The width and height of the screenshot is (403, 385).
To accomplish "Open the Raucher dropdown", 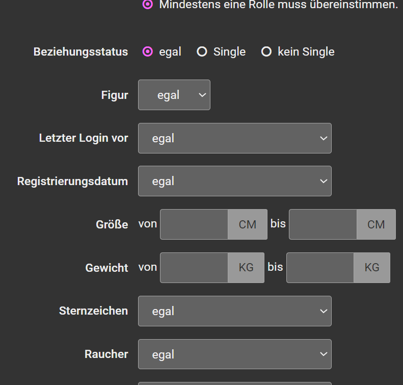I will [x=235, y=354].
